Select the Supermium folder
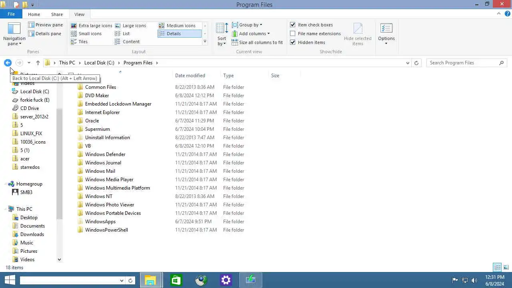This screenshot has height=288, width=512. (x=98, y=129)
